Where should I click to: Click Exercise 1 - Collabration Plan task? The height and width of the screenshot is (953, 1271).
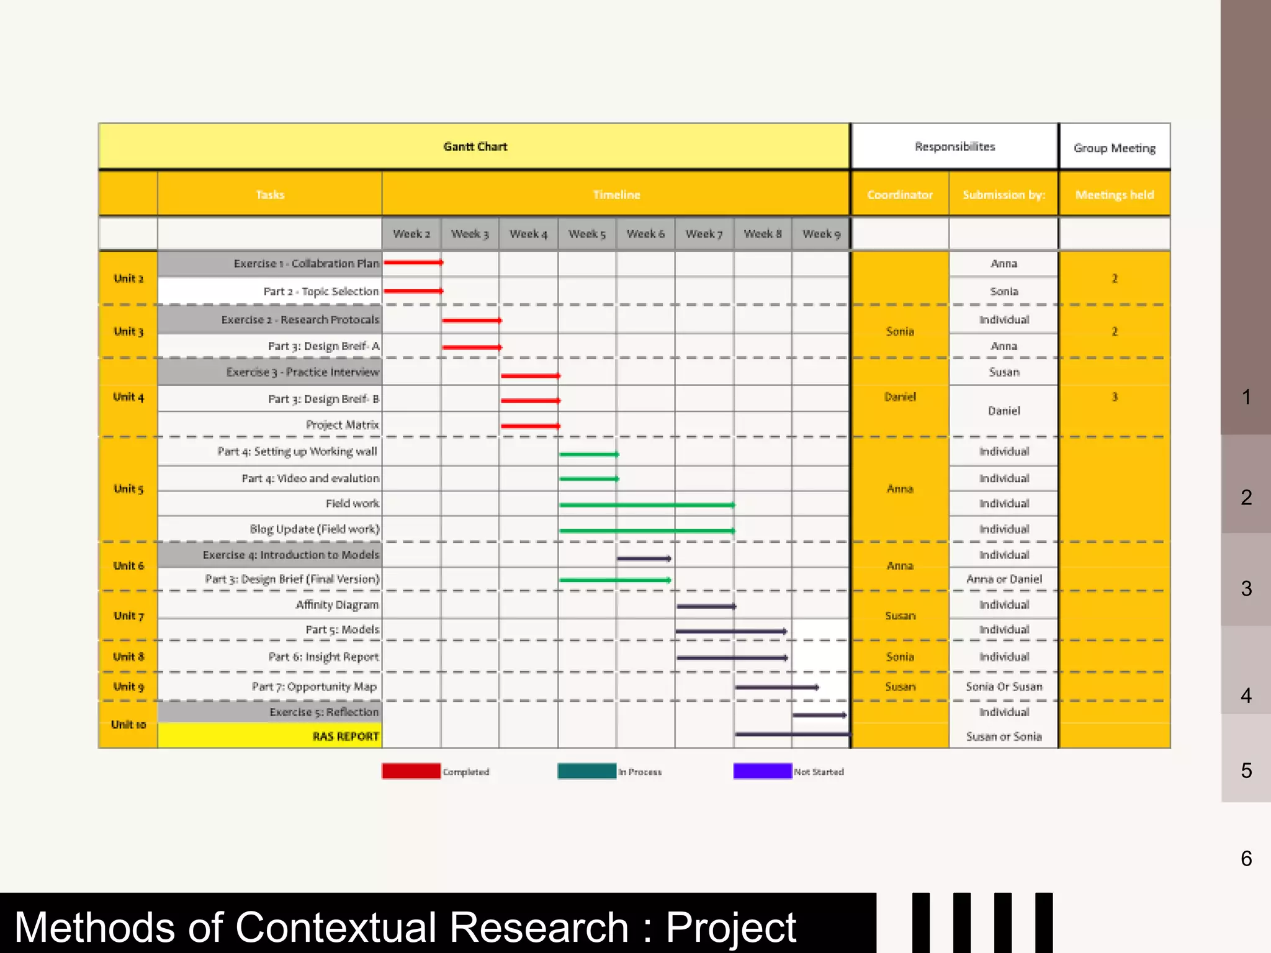point(270,264)
